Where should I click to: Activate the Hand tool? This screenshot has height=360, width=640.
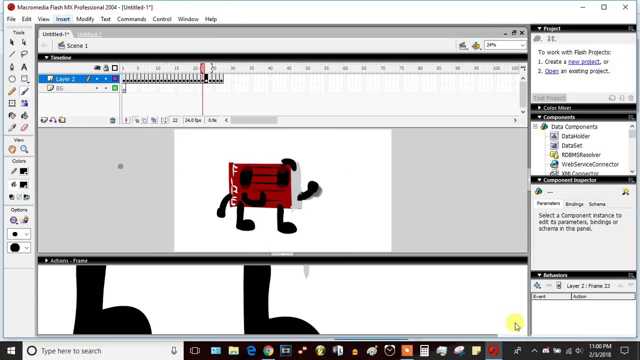coord(12,149)
